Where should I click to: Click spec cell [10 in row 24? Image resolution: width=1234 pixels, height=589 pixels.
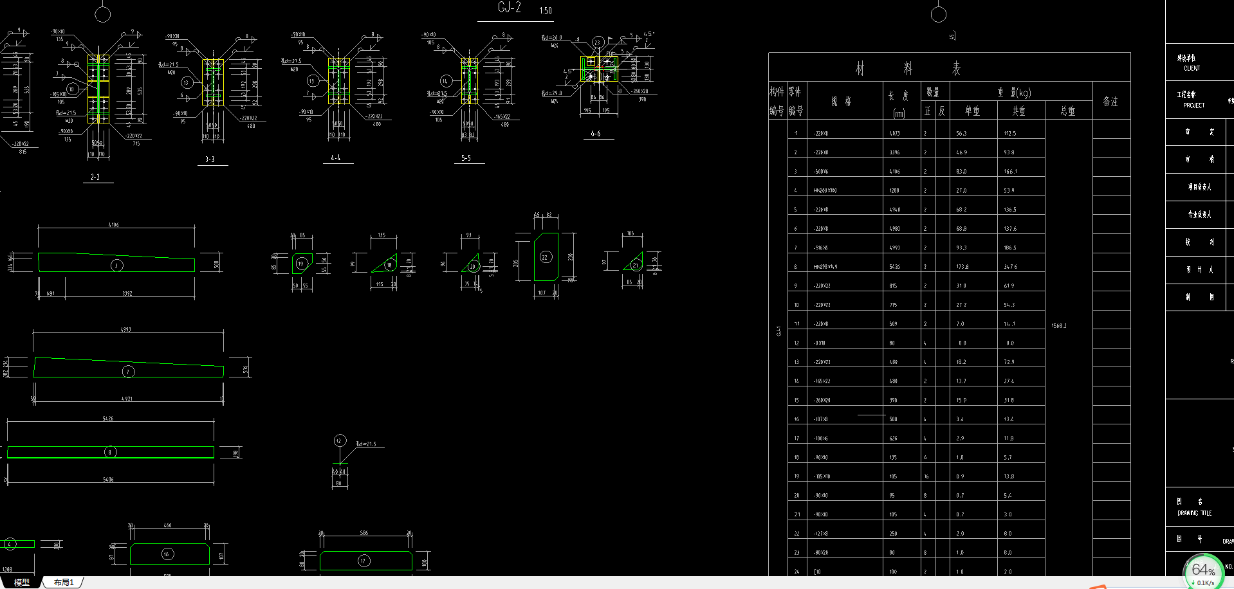click(818, 572)
